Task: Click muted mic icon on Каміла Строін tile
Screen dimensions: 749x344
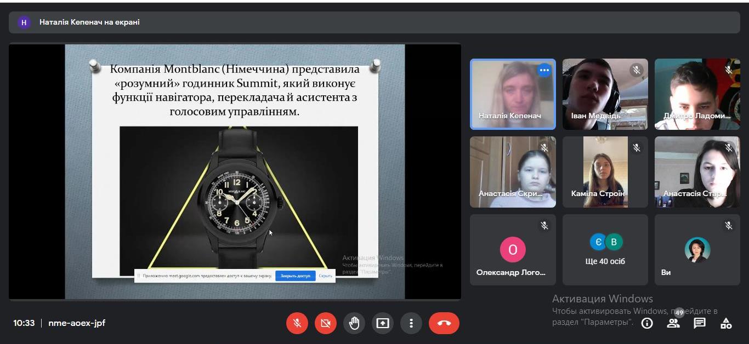Action: [x=637, y=148]
